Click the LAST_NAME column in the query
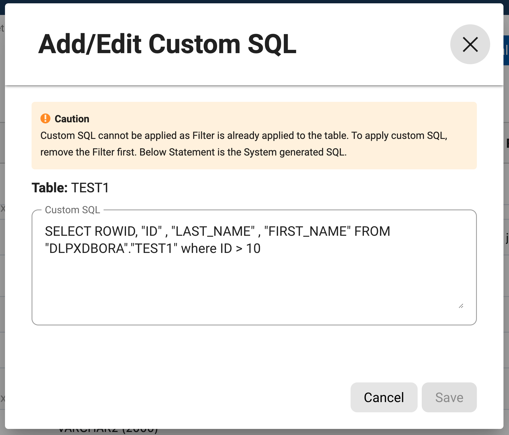This screenshot has width=509, height=435. point(213,231)
